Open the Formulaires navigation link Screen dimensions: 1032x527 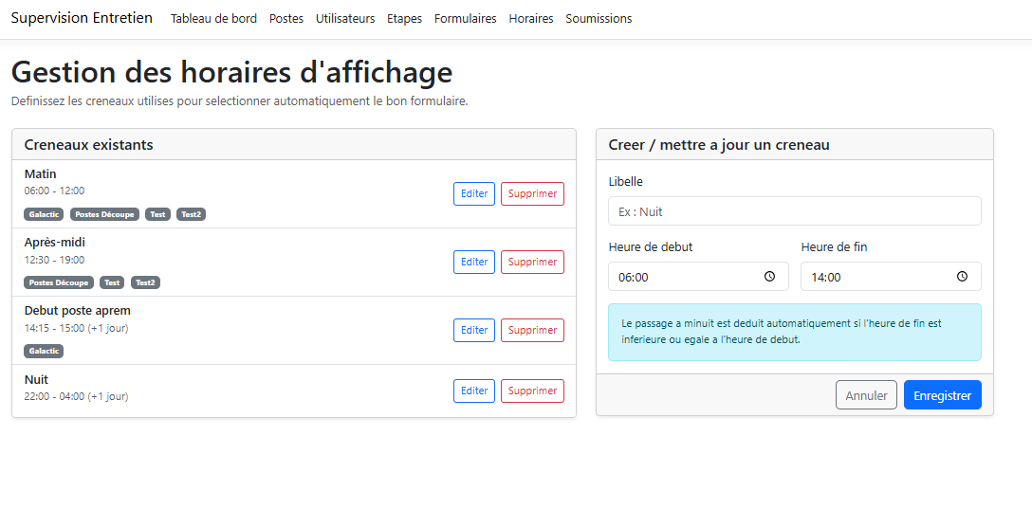coord(465,19)
